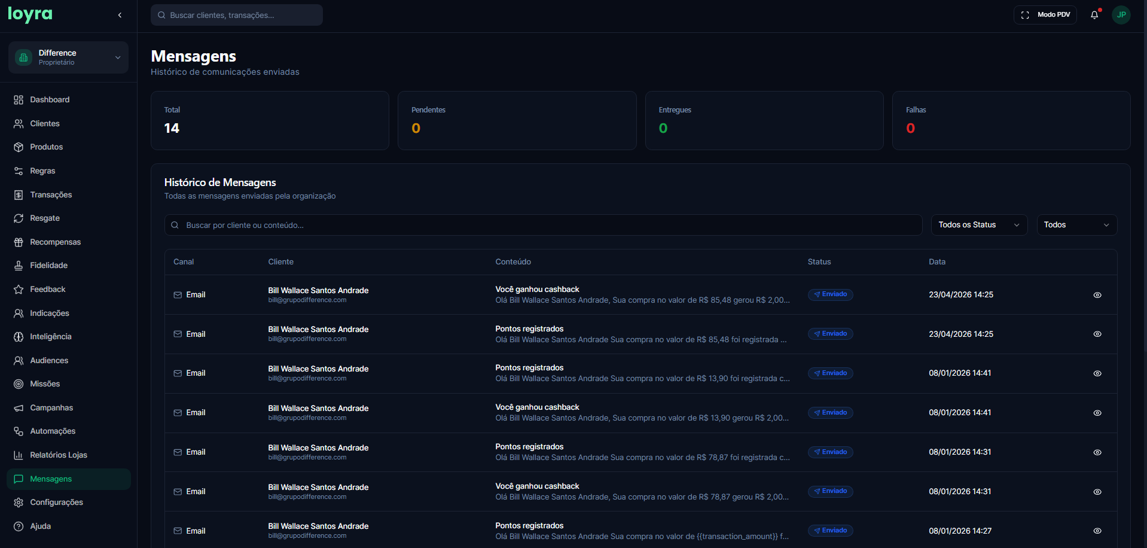Open the JP user avatar menu
The height and width of the screenshot is (548, 1147).
click(x=1121, y=15)
